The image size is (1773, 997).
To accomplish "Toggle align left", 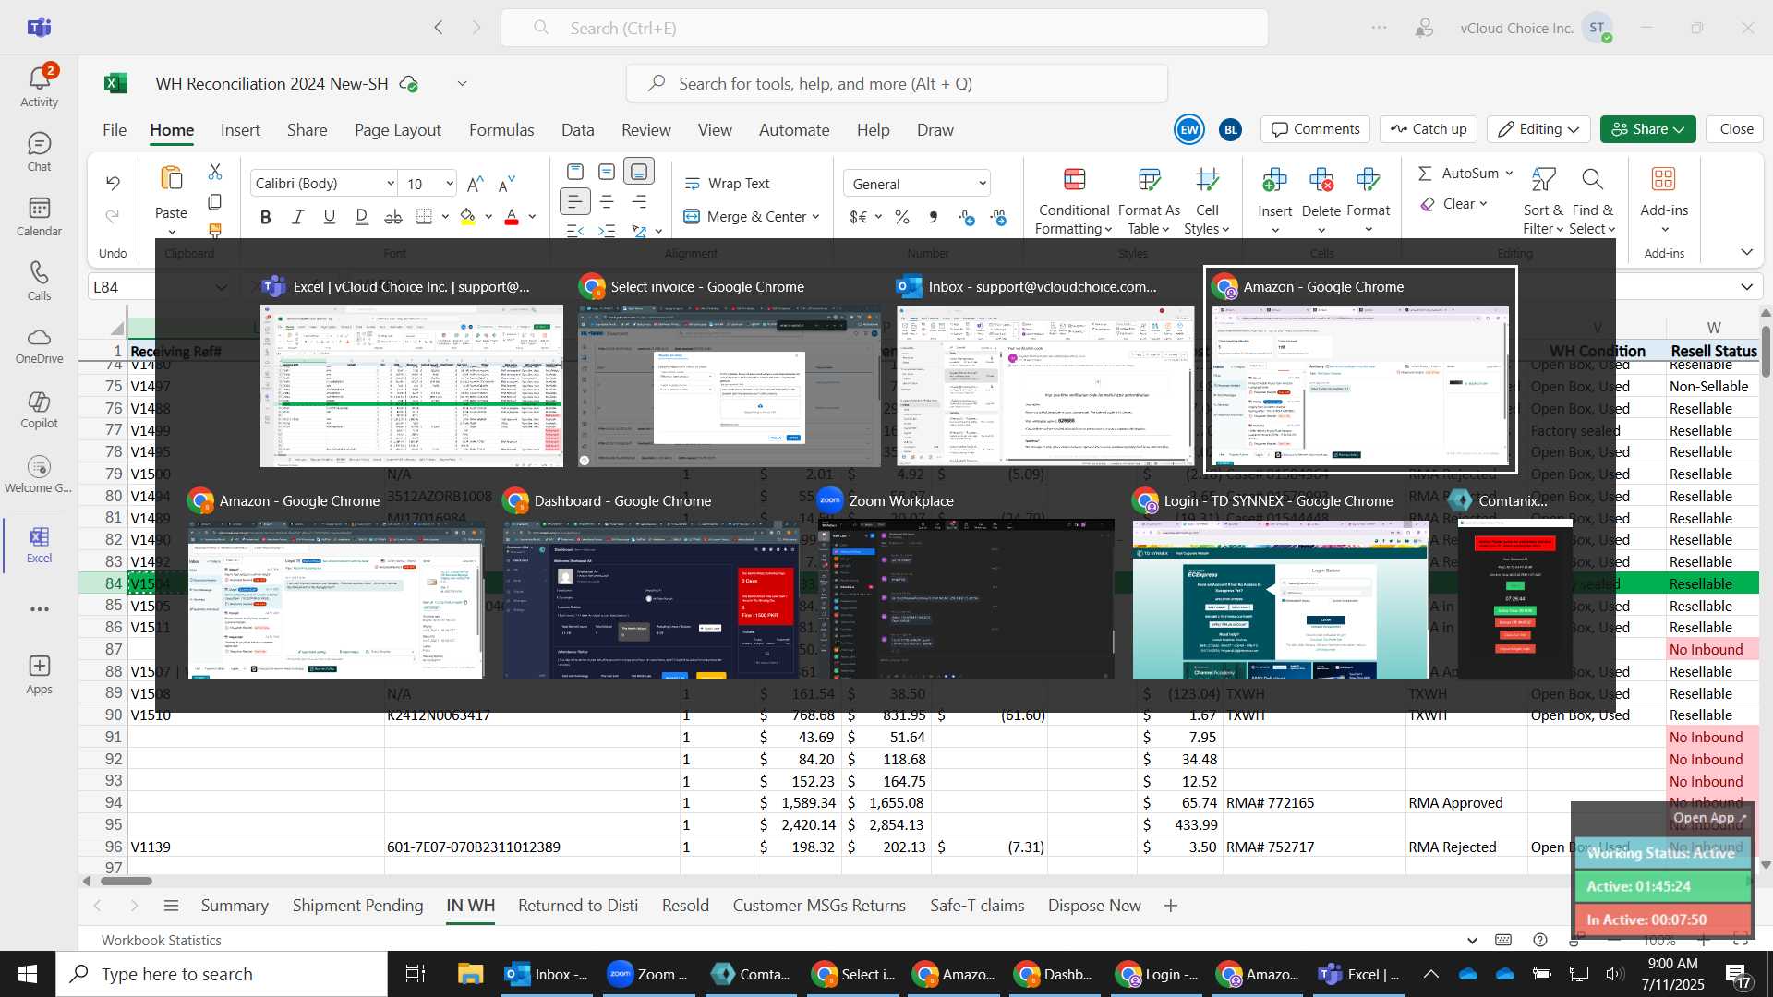I will (574, 201).
